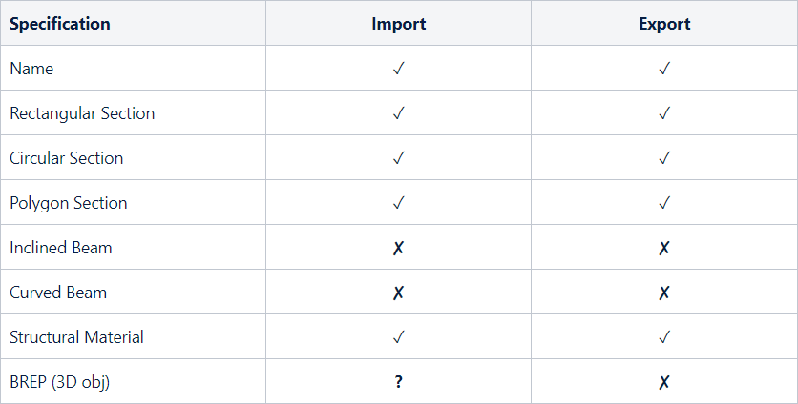Click the Specification column header

[60, 24]
